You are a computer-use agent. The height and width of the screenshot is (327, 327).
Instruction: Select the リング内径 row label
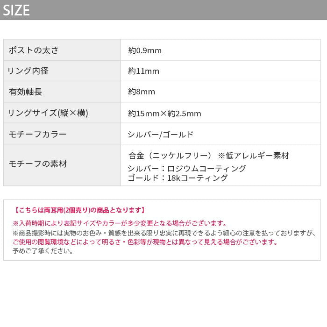28,71
